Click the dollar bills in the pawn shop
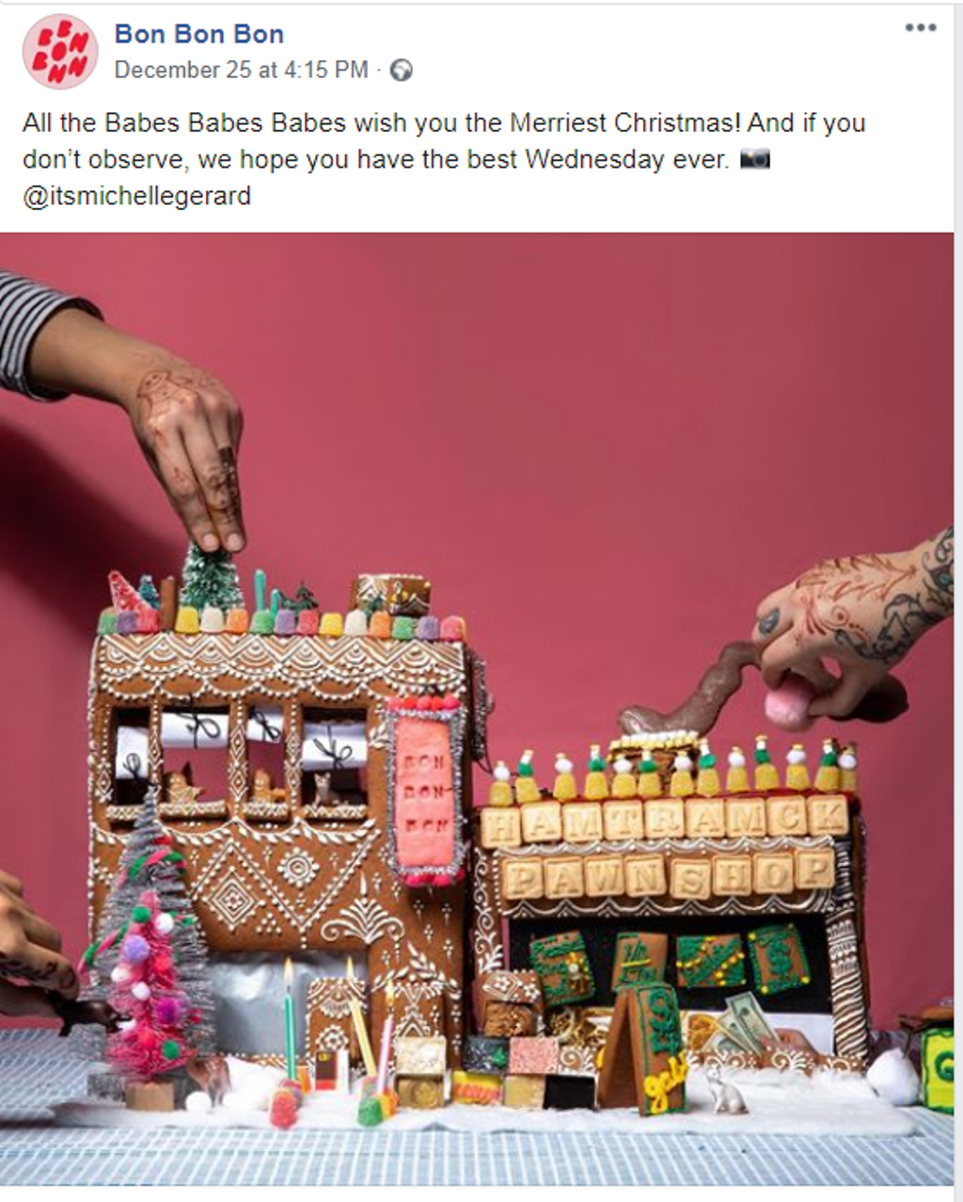The height and width of the screenshot is (1202, 963). pyautogui.click(x=747, y=1026)
